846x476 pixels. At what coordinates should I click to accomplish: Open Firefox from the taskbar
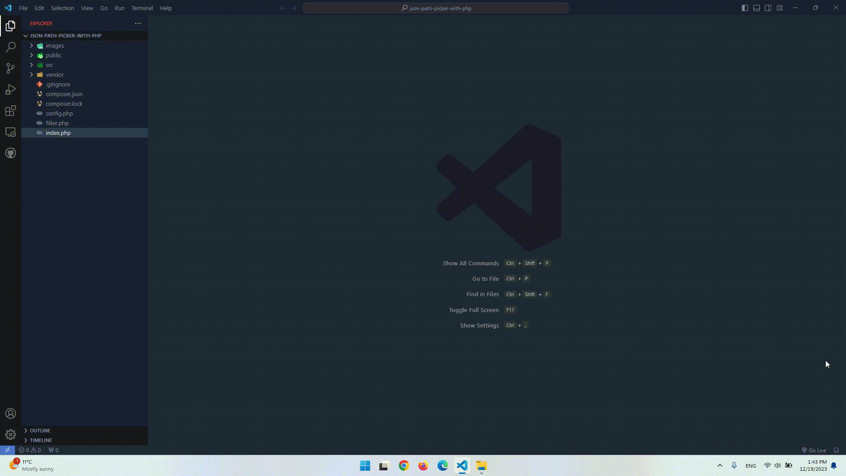pyautogui.click(x=423, y=466)
